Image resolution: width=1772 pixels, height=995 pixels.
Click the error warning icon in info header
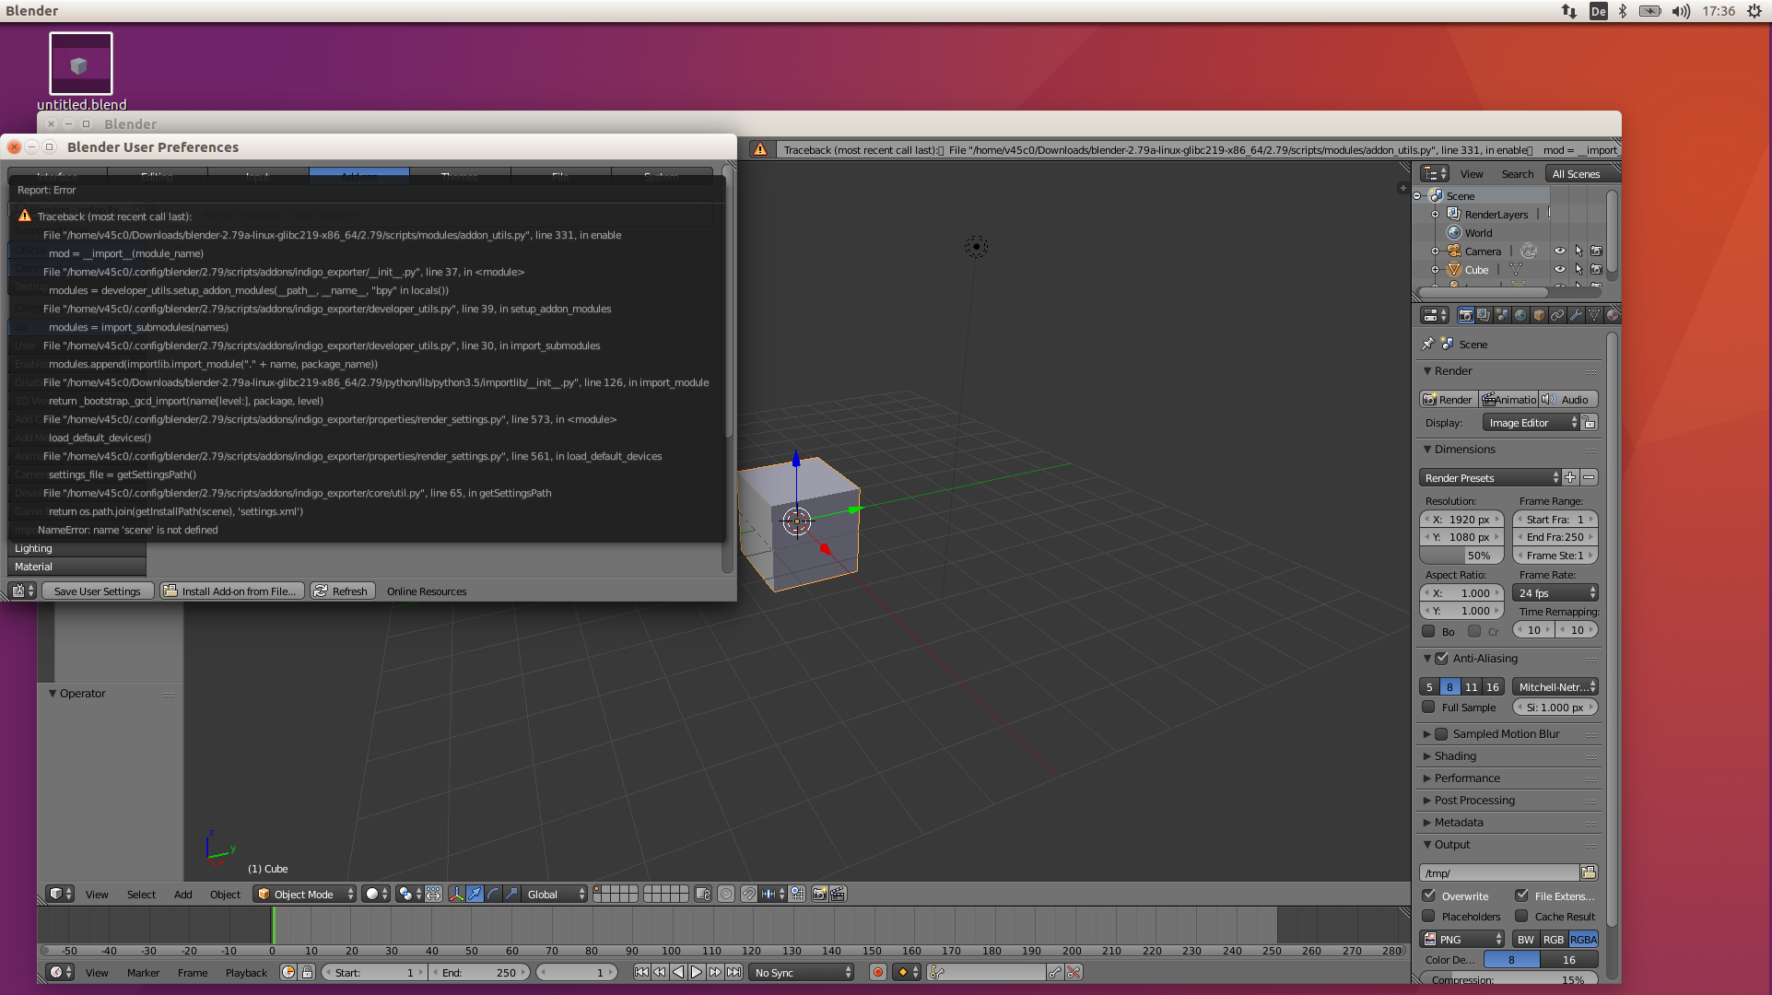(x=760, y=149)
